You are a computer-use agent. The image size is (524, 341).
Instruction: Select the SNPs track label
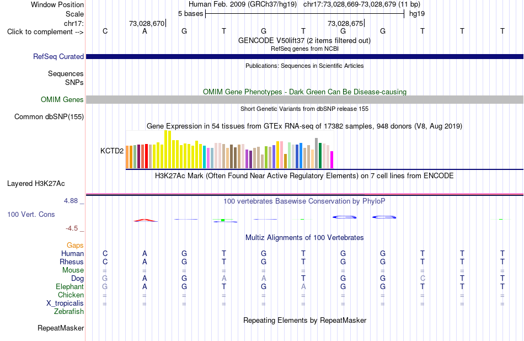74,82
